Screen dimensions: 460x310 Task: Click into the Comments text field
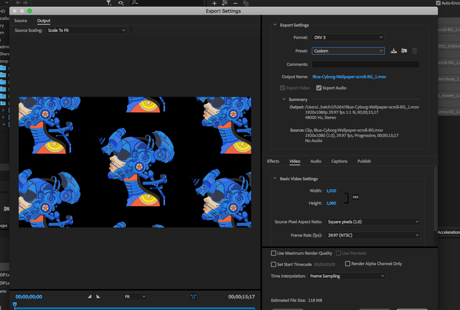tap(365, 64)
